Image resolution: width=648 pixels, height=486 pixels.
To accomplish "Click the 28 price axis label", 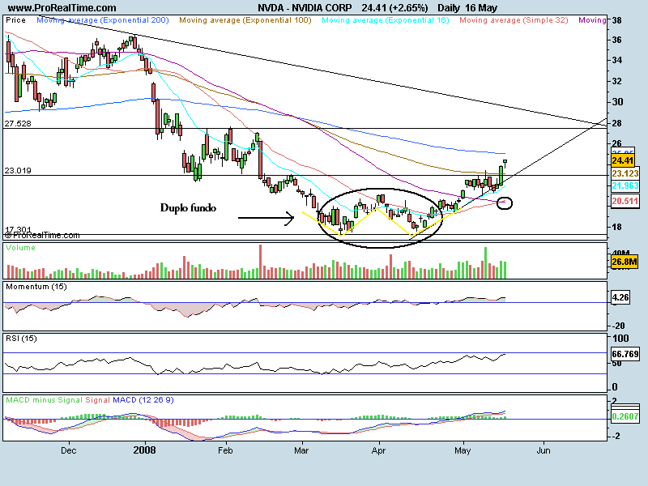I will click(617, 123).
